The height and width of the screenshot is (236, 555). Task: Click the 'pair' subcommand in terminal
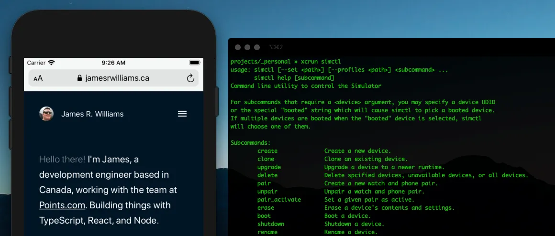click(264, 183)
